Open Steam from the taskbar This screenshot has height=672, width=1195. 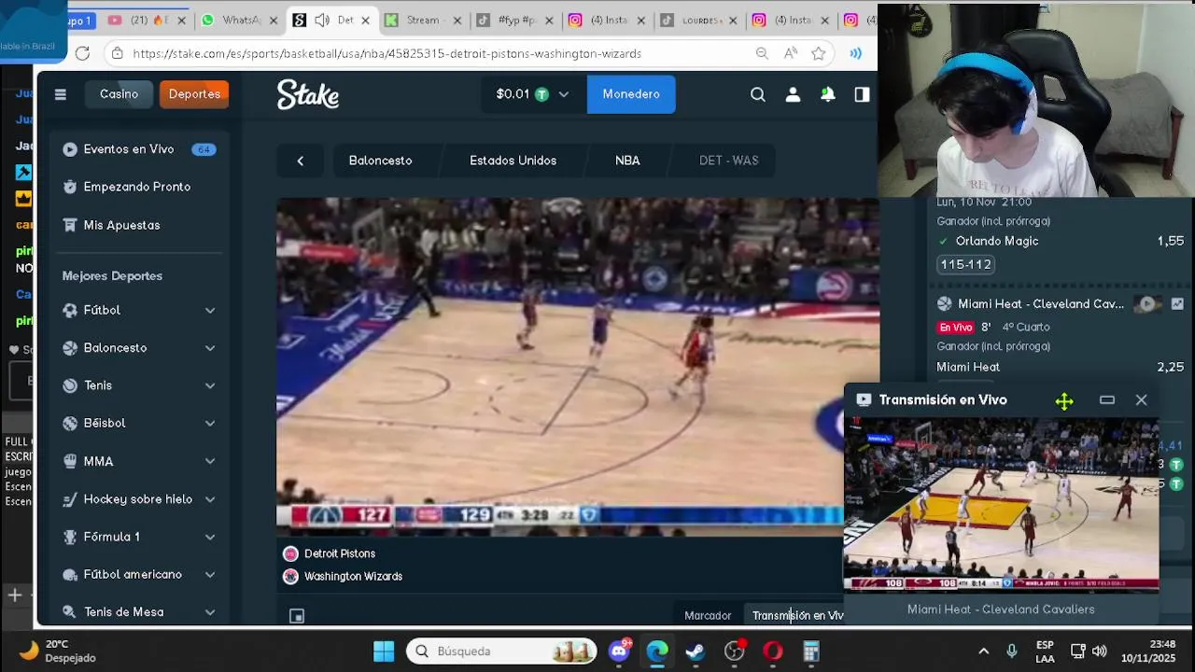(x=696, y=651)
